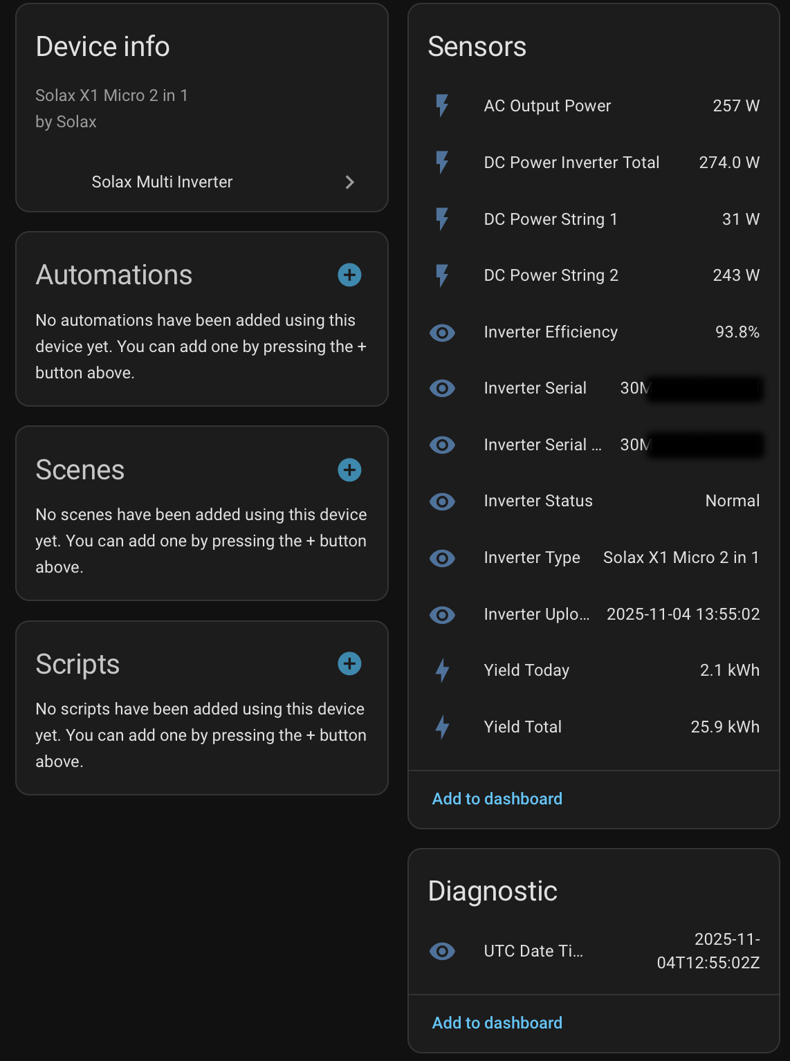The width and height of the screenshot is (790, 1061).
Task: Add Sensors card to dashboard
Action: [497, 799]
